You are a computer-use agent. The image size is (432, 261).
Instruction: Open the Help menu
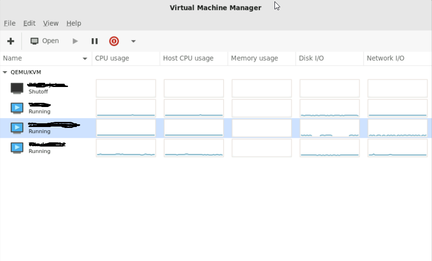74,23
